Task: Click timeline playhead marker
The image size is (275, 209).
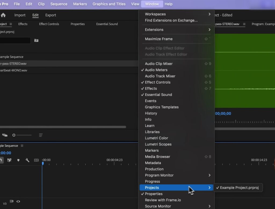Action: [43, 163]
